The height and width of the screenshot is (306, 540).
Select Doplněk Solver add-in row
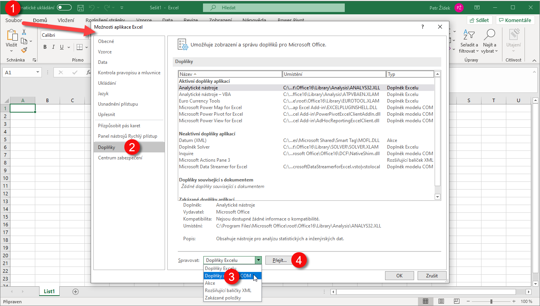click(x=306, y=147)
